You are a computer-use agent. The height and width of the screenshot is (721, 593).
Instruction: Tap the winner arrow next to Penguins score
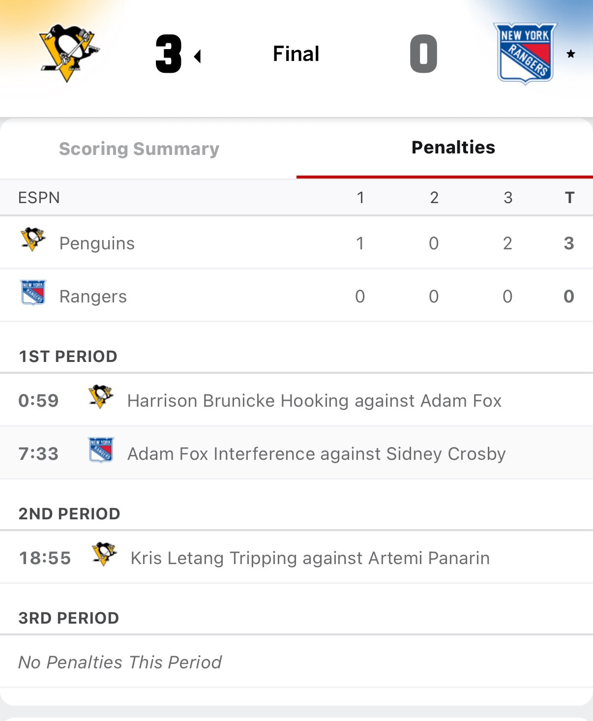point(198,57)
